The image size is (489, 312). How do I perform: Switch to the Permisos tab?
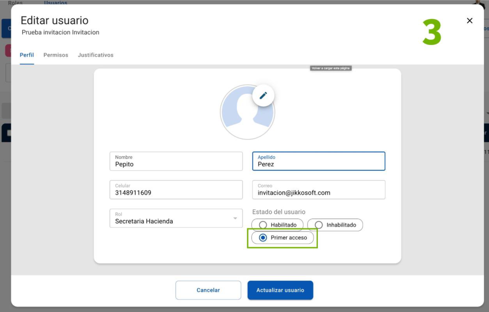click(56, 55)
